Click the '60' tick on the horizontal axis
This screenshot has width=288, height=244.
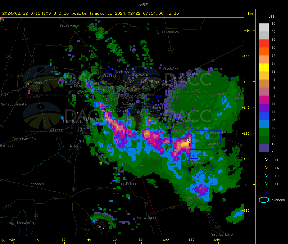[115, 240]
